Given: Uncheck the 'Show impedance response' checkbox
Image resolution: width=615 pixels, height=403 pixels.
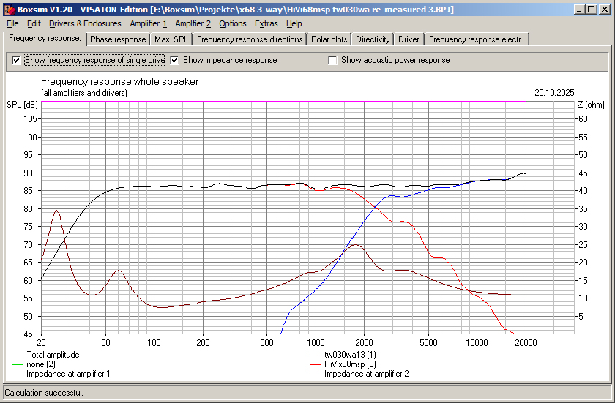Looking at the screenshot, I should pos(175,60).
